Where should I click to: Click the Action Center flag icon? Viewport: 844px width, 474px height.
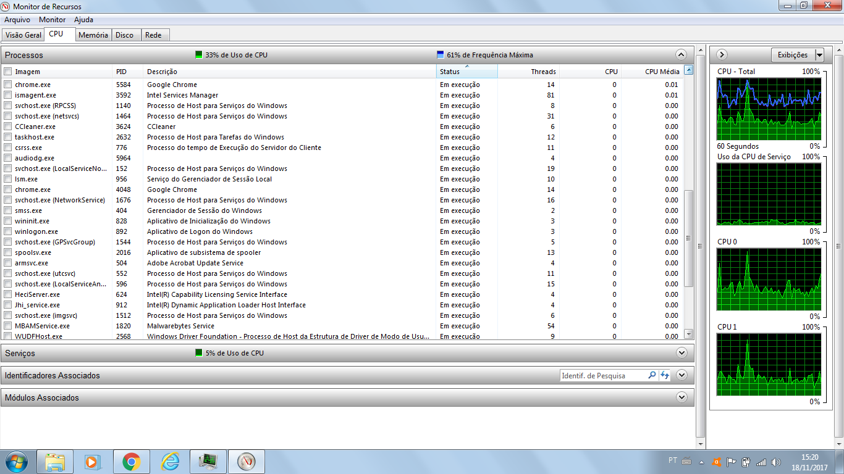[x=732, y=462]
